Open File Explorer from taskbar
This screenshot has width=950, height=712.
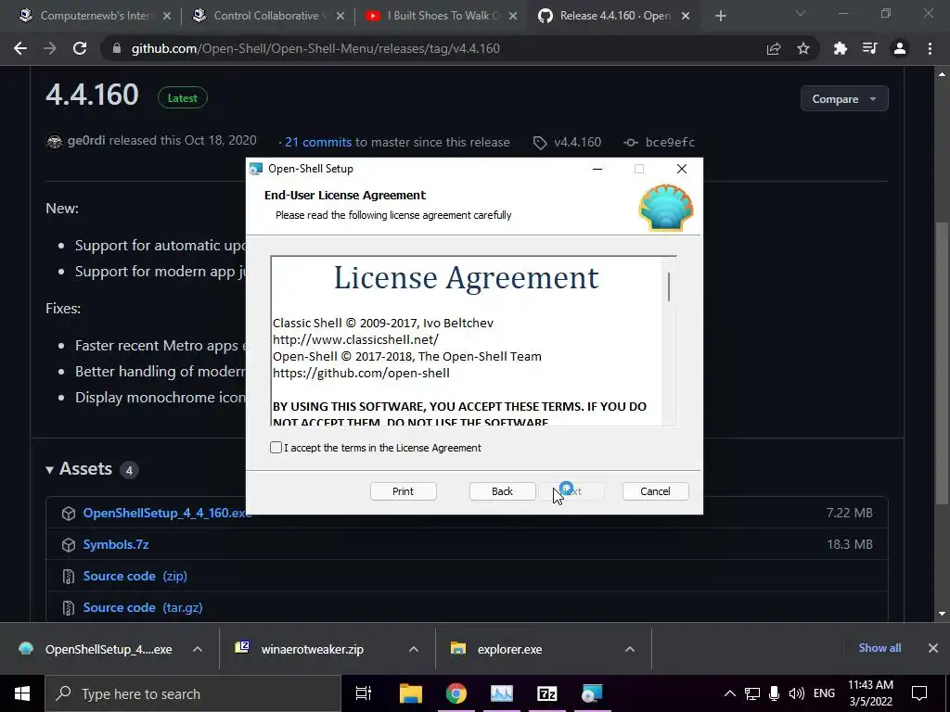pos(410,693)
